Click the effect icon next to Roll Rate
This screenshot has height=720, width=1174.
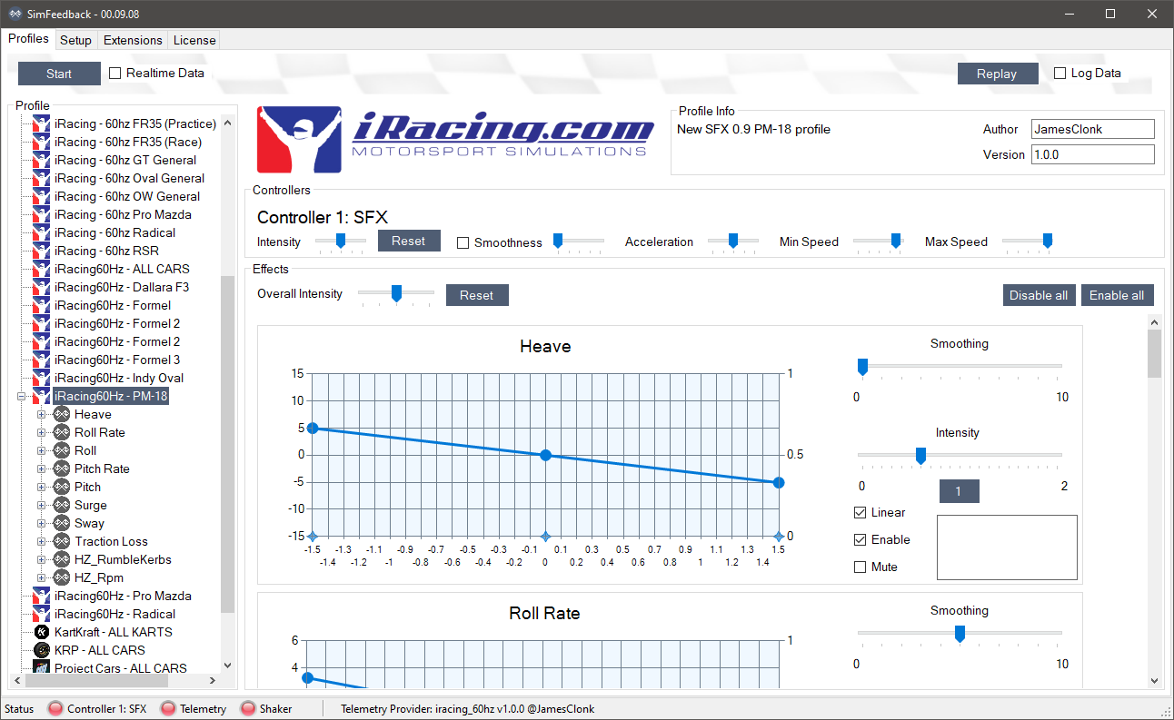coord(62,432)
